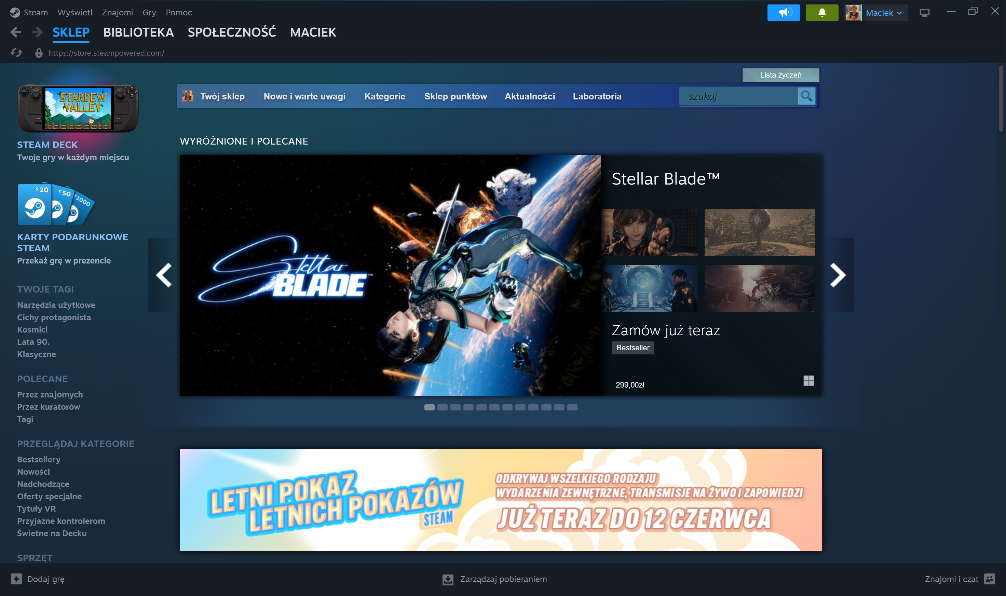
Task: Select the second carousel page indicator
Action: pyautogui.click(x=442, y=407)
